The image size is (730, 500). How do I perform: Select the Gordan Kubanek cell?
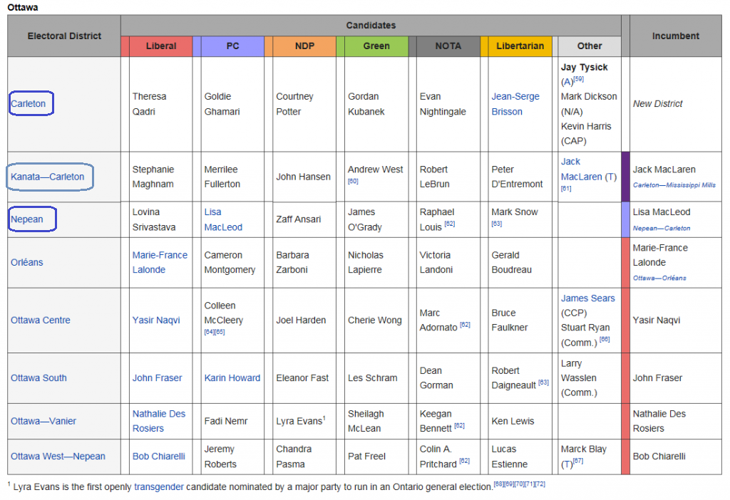coord(376,104)
